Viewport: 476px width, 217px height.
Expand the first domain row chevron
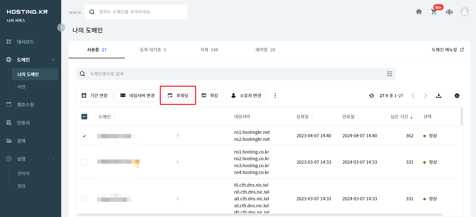(x=178, y=136)
